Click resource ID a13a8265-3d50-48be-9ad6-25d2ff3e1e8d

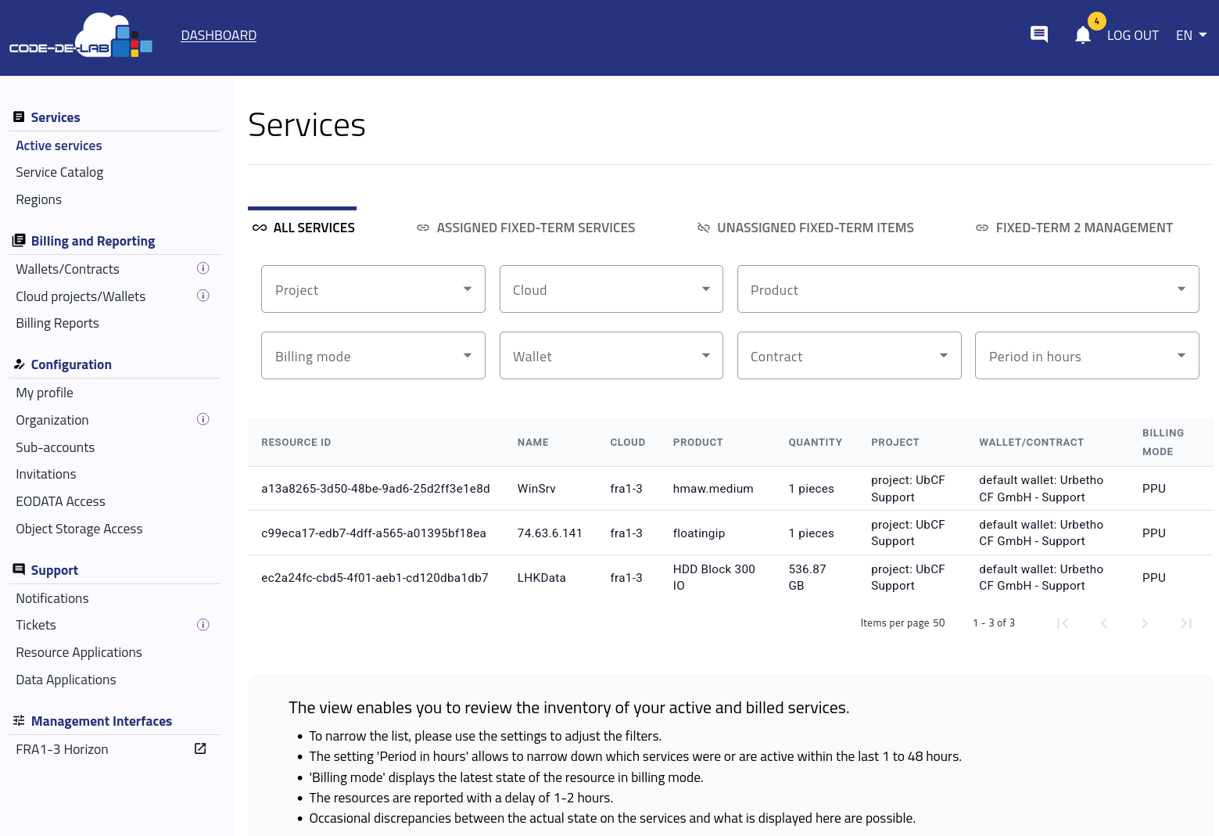coord(375,489)
